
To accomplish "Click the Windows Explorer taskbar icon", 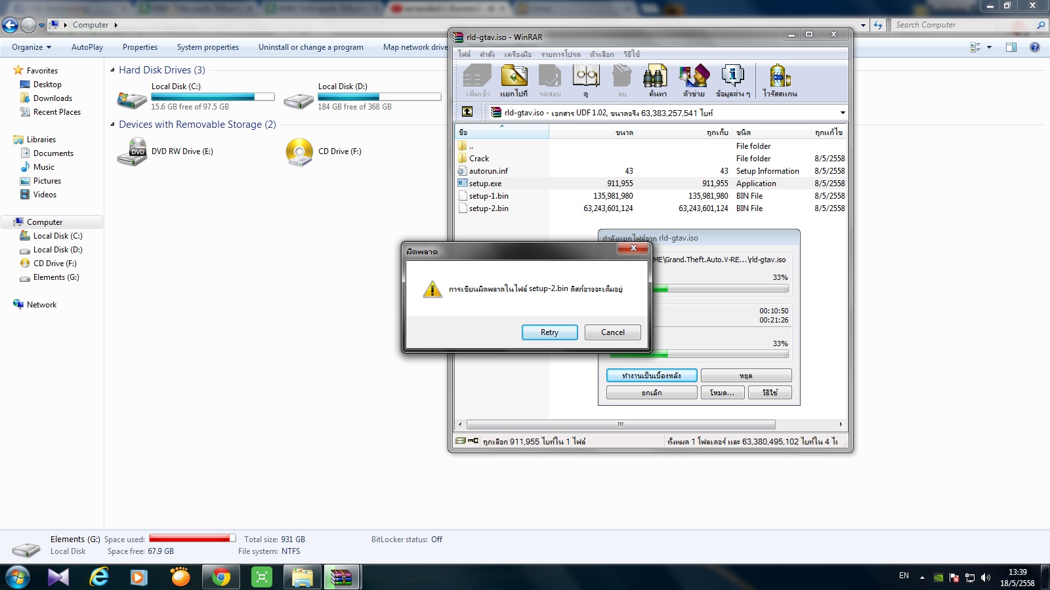I will tap(303, 577).
